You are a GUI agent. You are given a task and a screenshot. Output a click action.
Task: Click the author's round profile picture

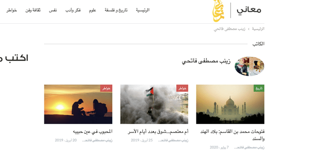click(249, 66)
